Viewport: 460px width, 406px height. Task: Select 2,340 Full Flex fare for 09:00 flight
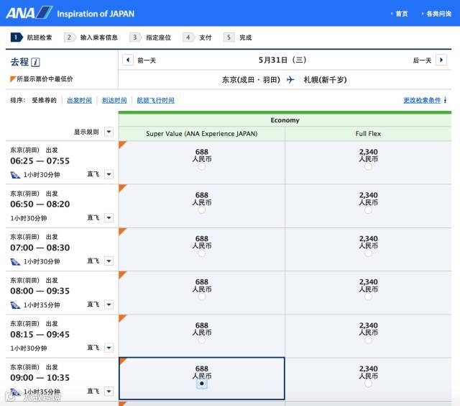pyautogui.click(x=368, y=384)
